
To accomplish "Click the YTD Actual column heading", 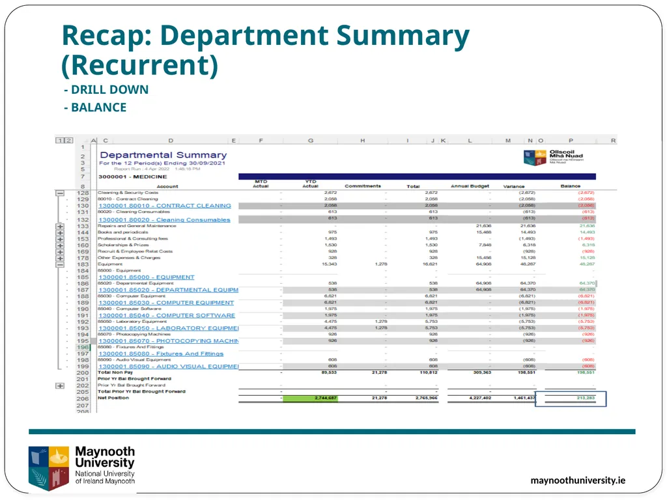I will point(311,184).
